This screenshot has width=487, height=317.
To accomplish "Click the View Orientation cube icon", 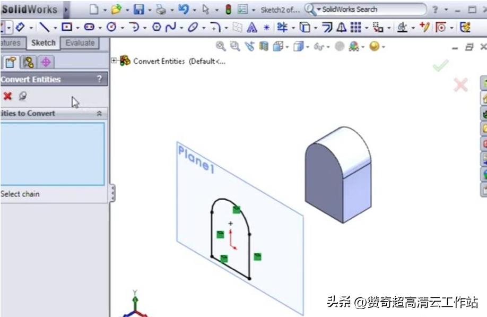I will [278, 46].
